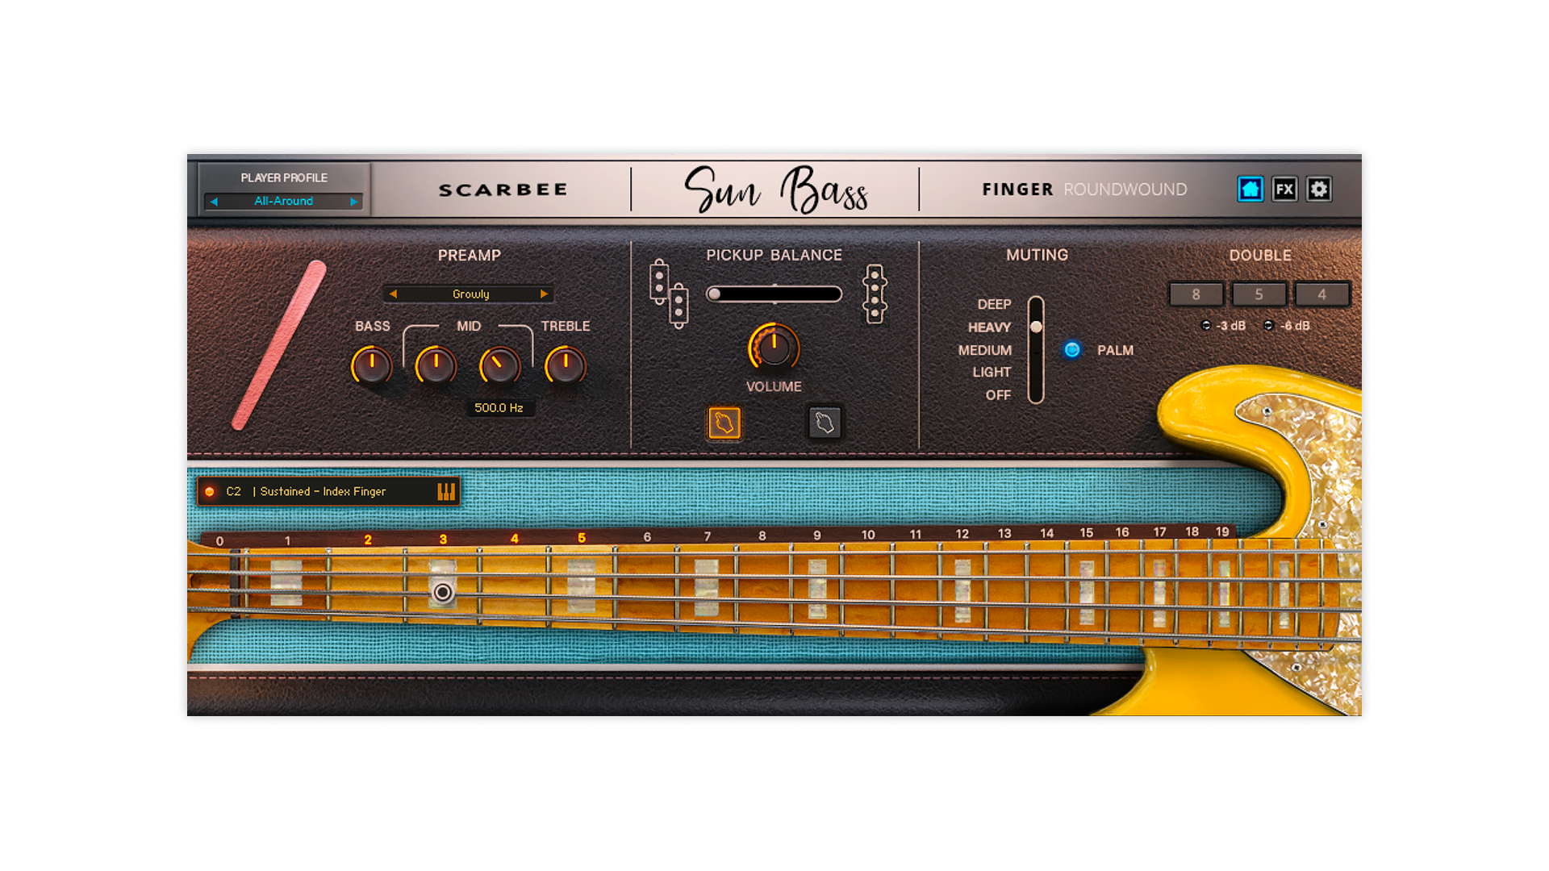This screenshot has width=1549, height=871.
Task: Select next preamp preset right of Growly
Action: [545, 294]
